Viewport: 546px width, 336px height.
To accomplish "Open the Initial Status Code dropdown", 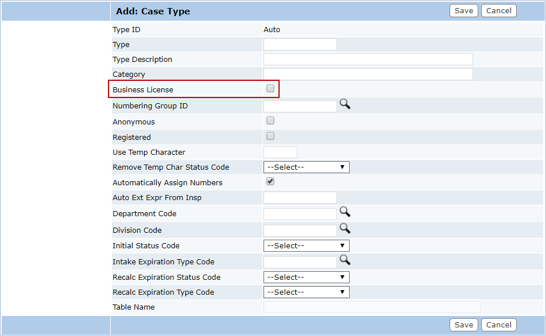I will (x=306, y=246).
